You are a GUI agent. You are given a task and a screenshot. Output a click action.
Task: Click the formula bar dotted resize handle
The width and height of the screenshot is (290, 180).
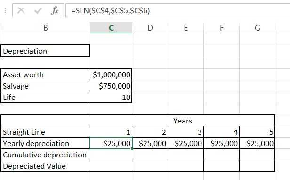[x=5, y=10]
